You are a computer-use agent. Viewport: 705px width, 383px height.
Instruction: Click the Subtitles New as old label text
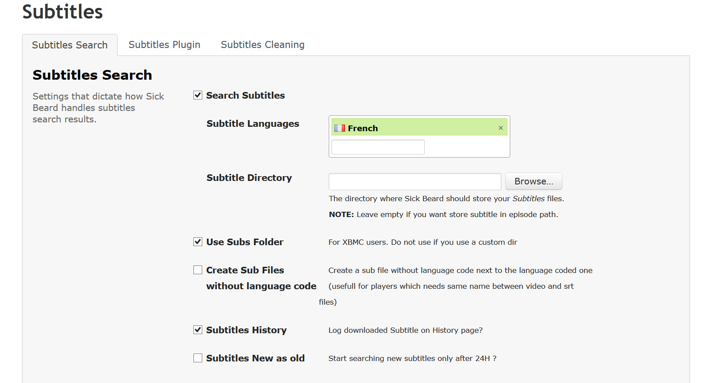tap(255, 358)
